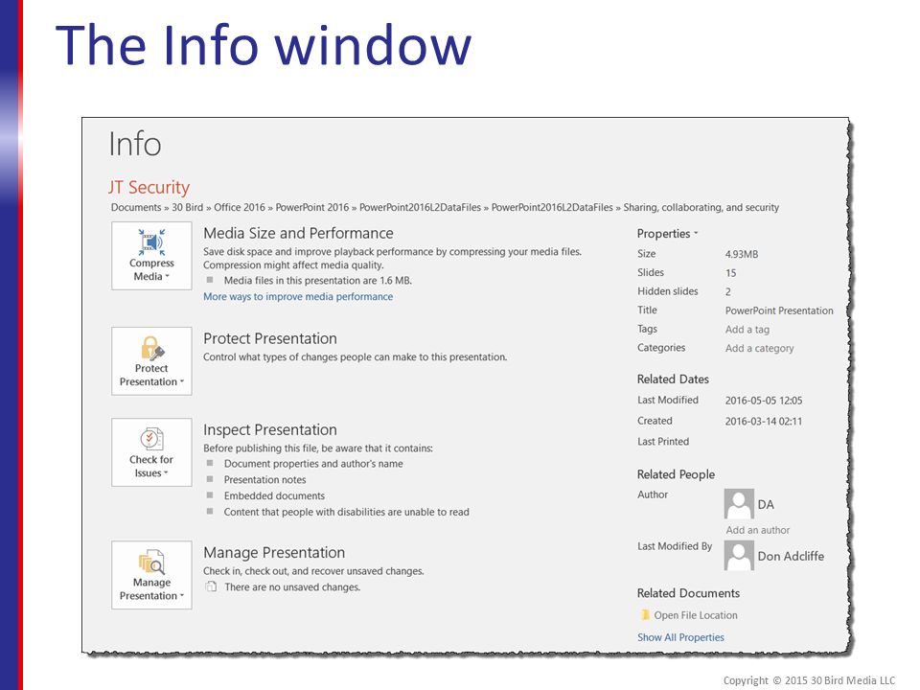
Task: Click the Don Adcliffe name
Action: (x=791, y=556)
